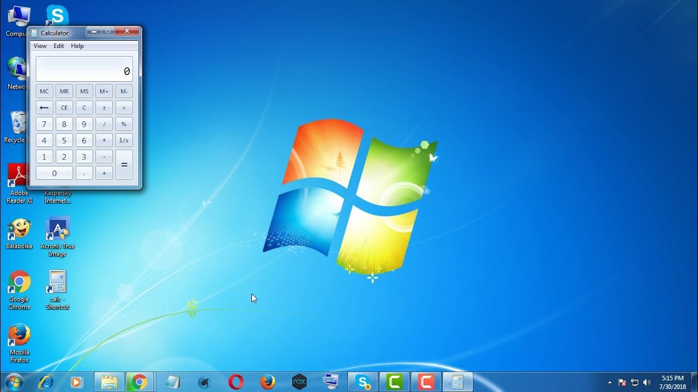Click the minus (-) button
698x392 pixels.
[x=104, y=157]
